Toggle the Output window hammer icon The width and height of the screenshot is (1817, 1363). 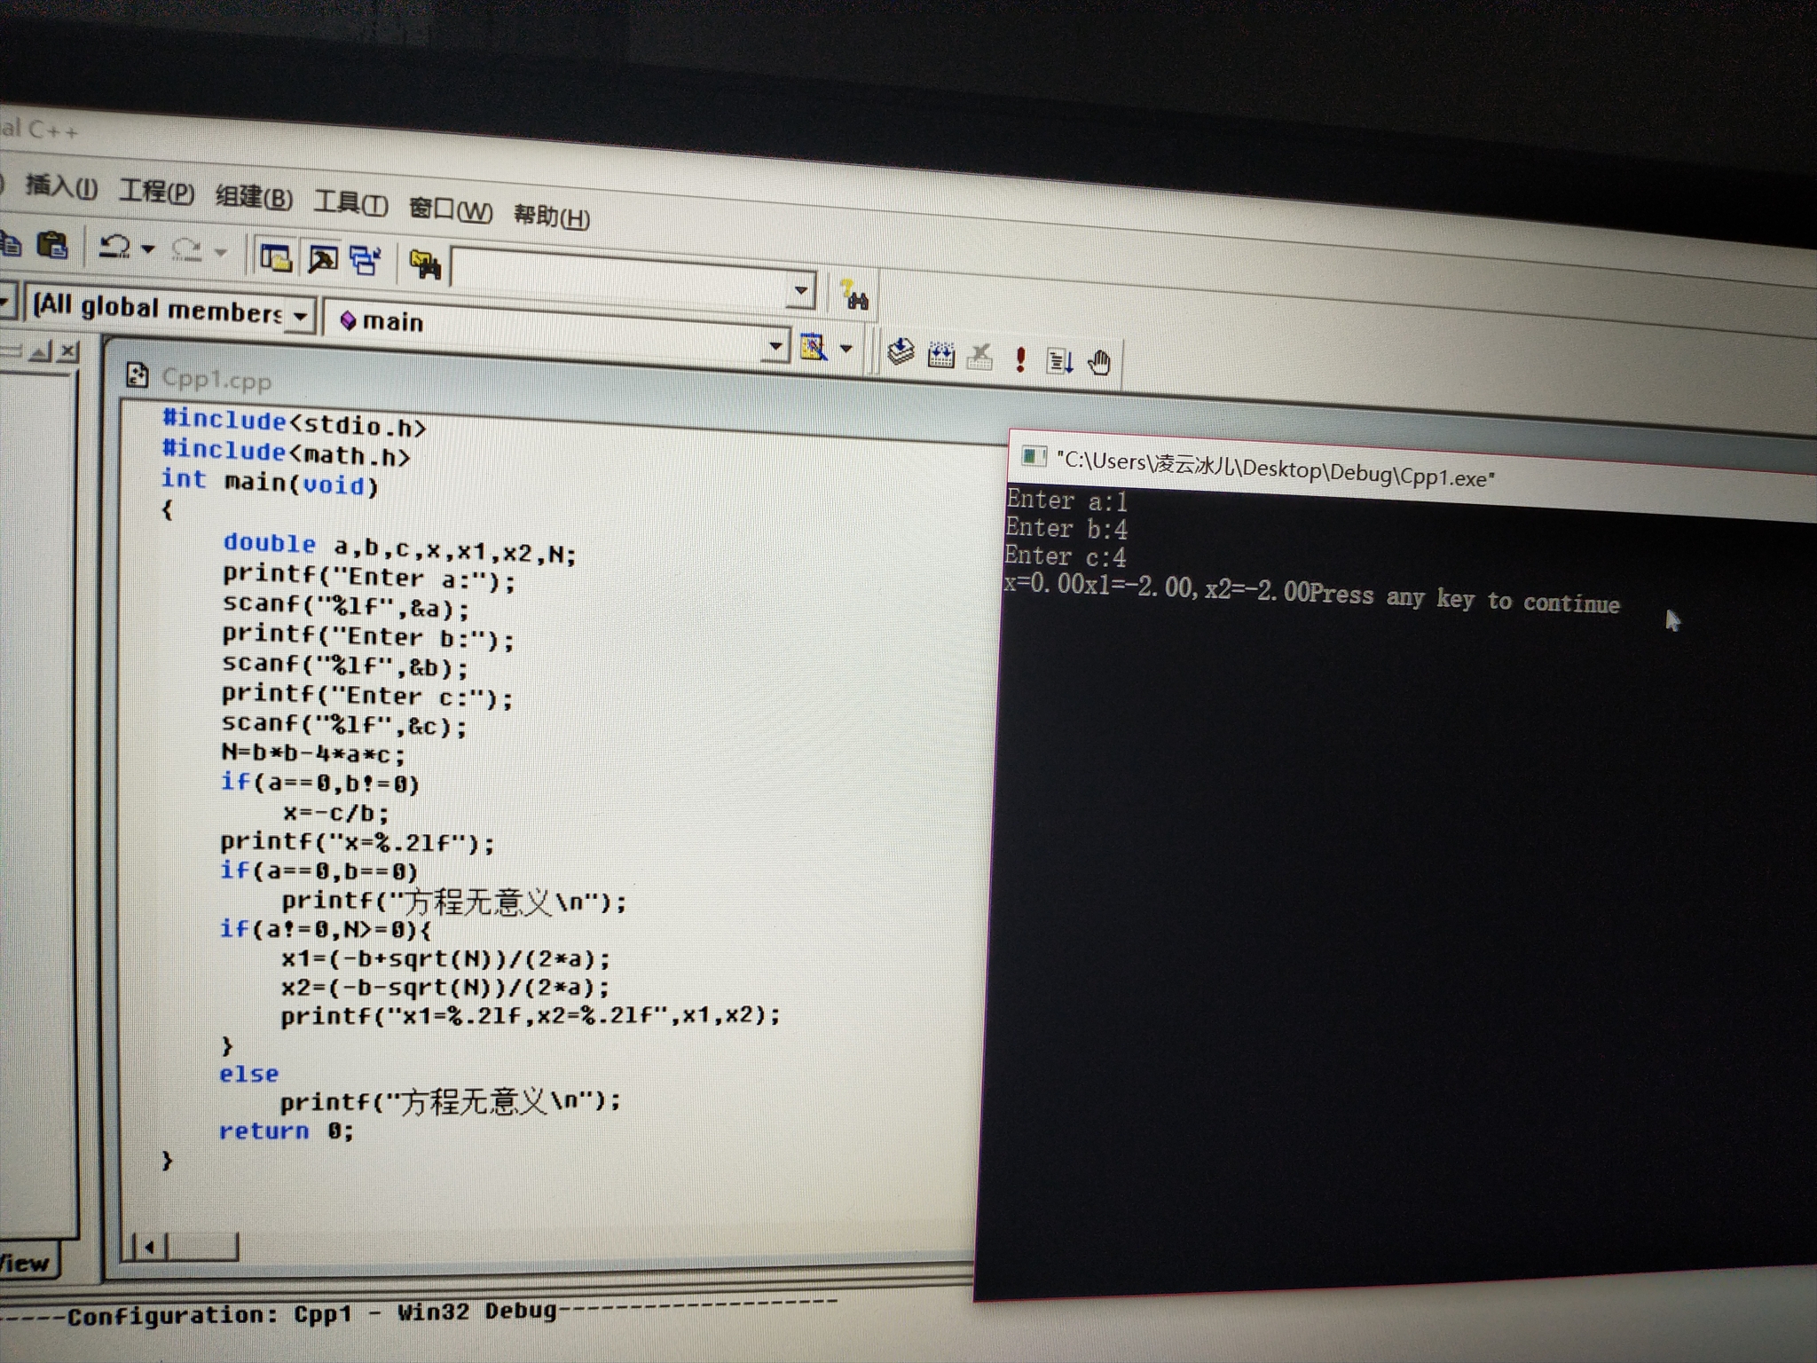coord(322,260)
